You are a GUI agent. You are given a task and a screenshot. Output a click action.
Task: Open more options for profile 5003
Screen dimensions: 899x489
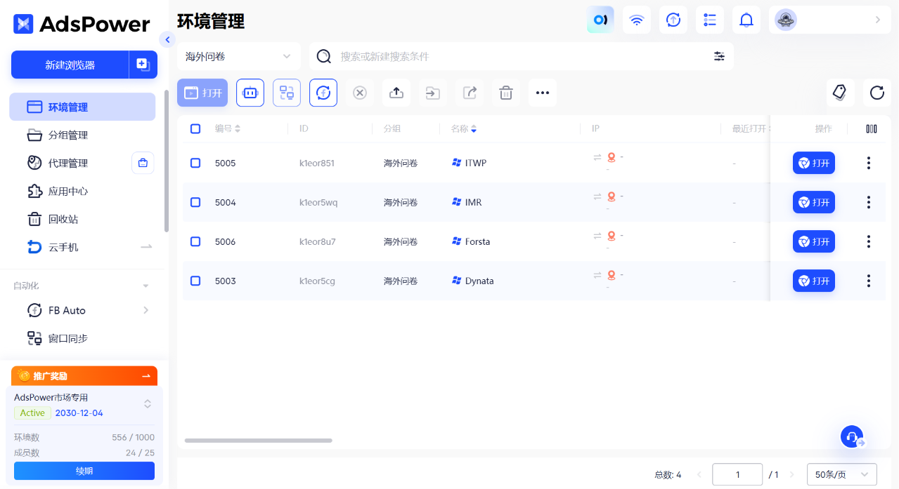pos(869,281)
